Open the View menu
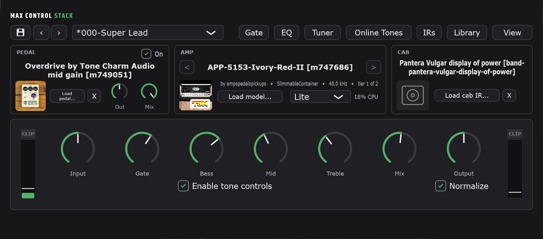Image resolution: width=543 pixels, height=239 pixels. tap(512, 32)
